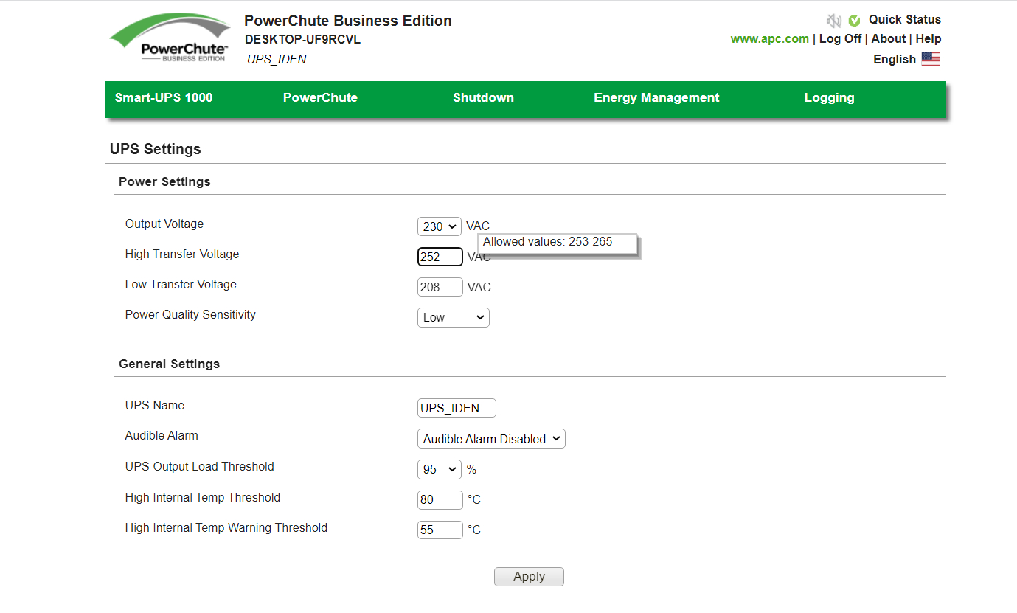This screenshot has width=1017, height=613.
Task: Click the Apply button
Action: [x=529, y=577]
